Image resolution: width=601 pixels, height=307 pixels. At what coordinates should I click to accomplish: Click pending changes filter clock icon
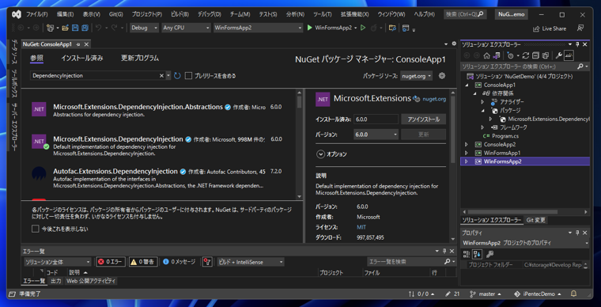pyautogui.click(x=510, y=56)
